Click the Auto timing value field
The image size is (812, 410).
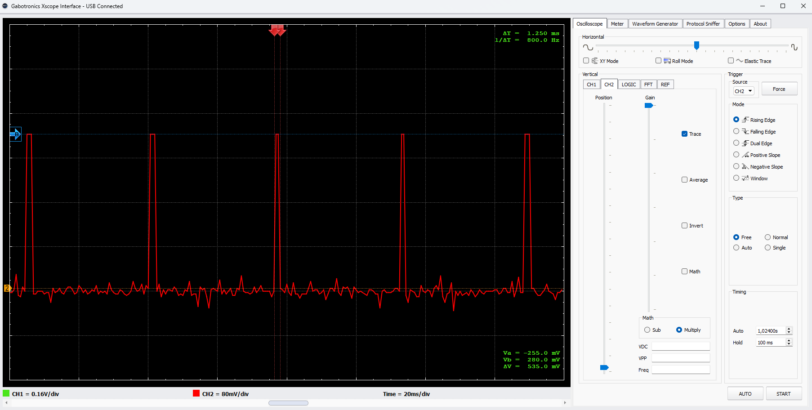[x=771, y=331]
